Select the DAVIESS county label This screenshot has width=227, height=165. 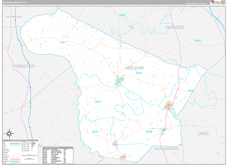tap(174, 27)
